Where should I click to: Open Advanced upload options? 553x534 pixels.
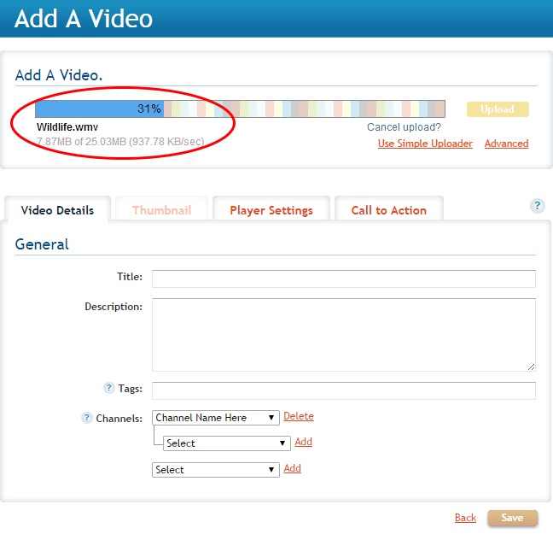(x=506, y=144)
